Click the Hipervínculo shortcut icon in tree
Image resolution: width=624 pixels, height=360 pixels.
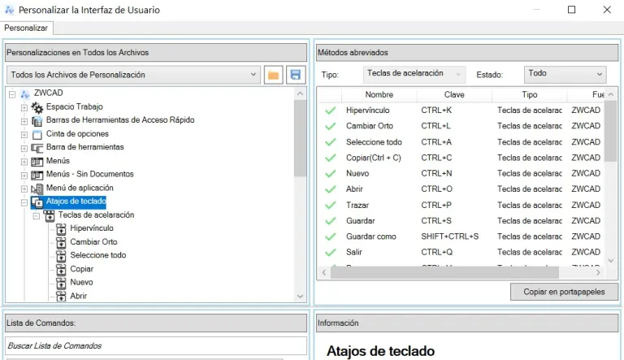61,229
